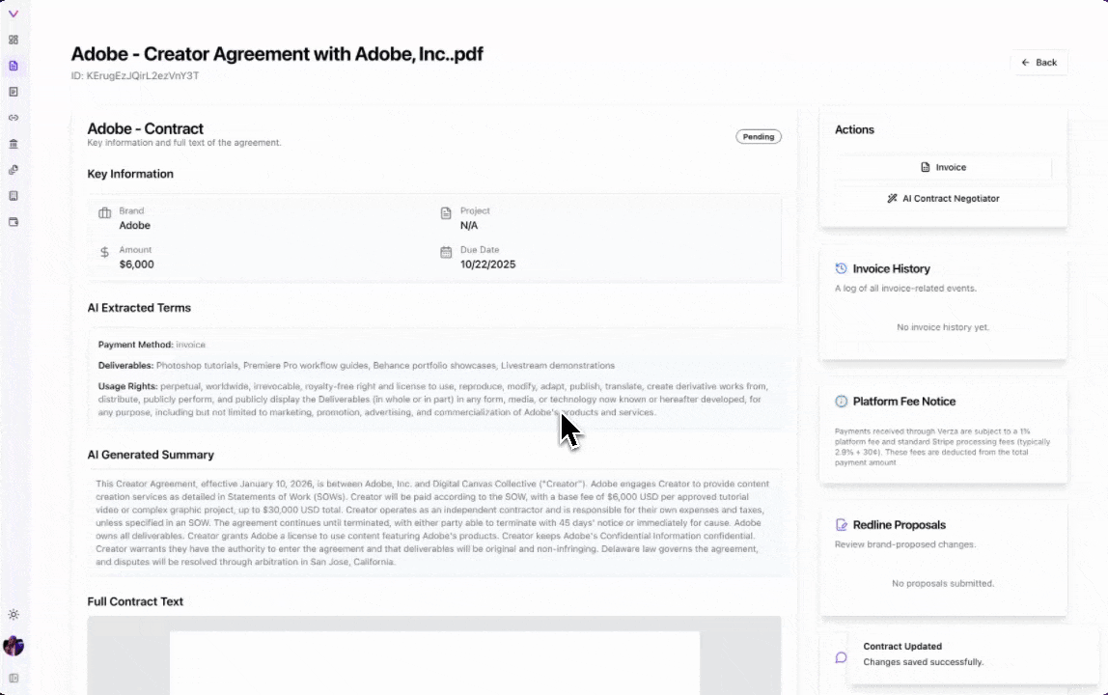Click the bank icon in left sidebar
The width and height of the screenshot is (1108, 695).
[14, 143]
